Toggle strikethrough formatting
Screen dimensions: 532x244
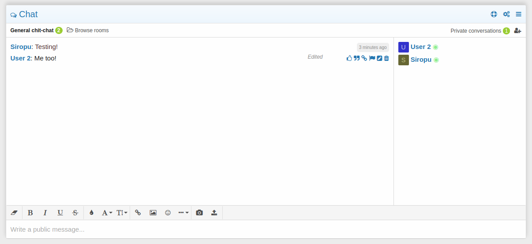pyautogui.click(x=75, y=213)
